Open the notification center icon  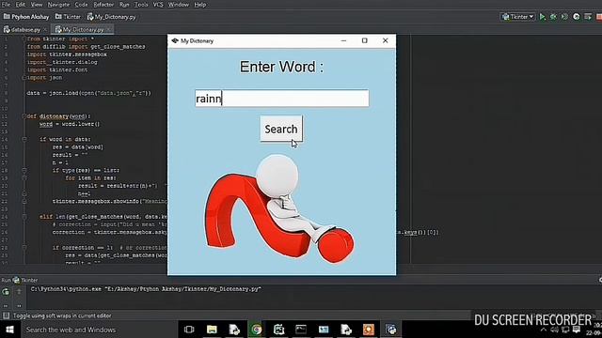point(577,330)
